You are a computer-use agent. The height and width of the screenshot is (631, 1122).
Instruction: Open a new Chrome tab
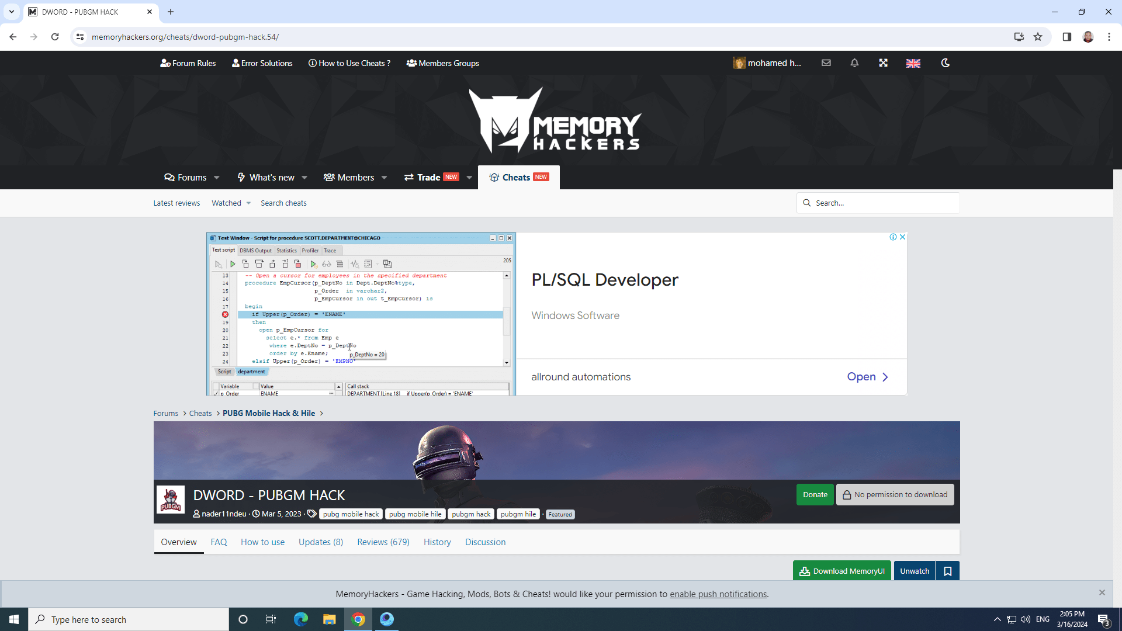coord(171,12)
